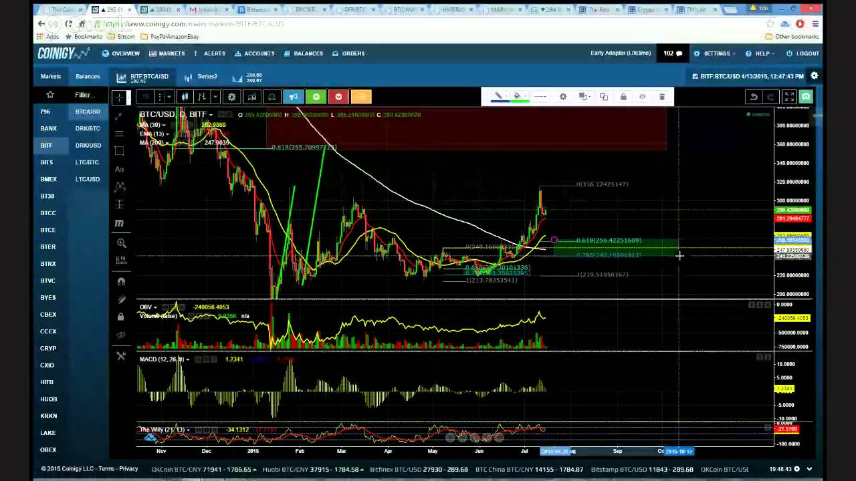Expand the Settings dropdown

(715, 53)
